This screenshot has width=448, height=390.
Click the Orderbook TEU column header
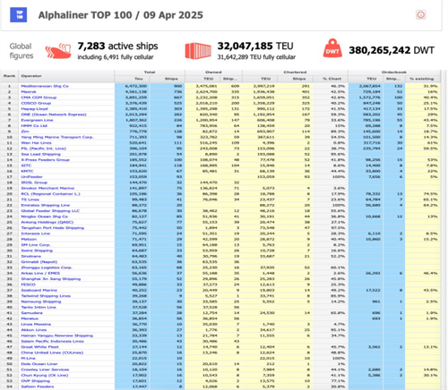(x=372, y=79)
